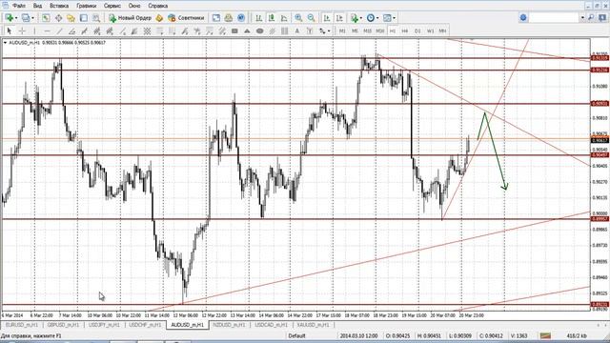Switch timeframe to M30

[380, 30]
